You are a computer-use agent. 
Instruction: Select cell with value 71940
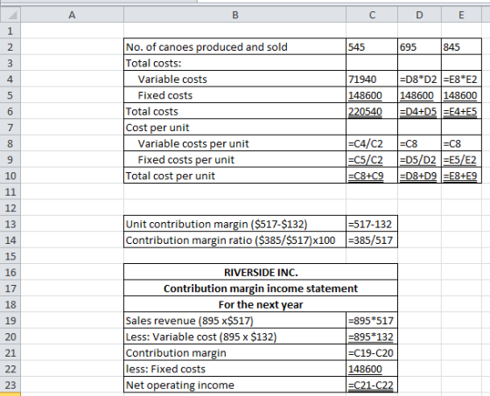coord(372,79)
